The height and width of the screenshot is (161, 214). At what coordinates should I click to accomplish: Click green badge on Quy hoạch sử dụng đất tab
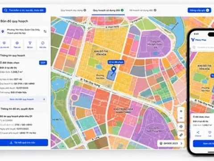click(122, 10)
